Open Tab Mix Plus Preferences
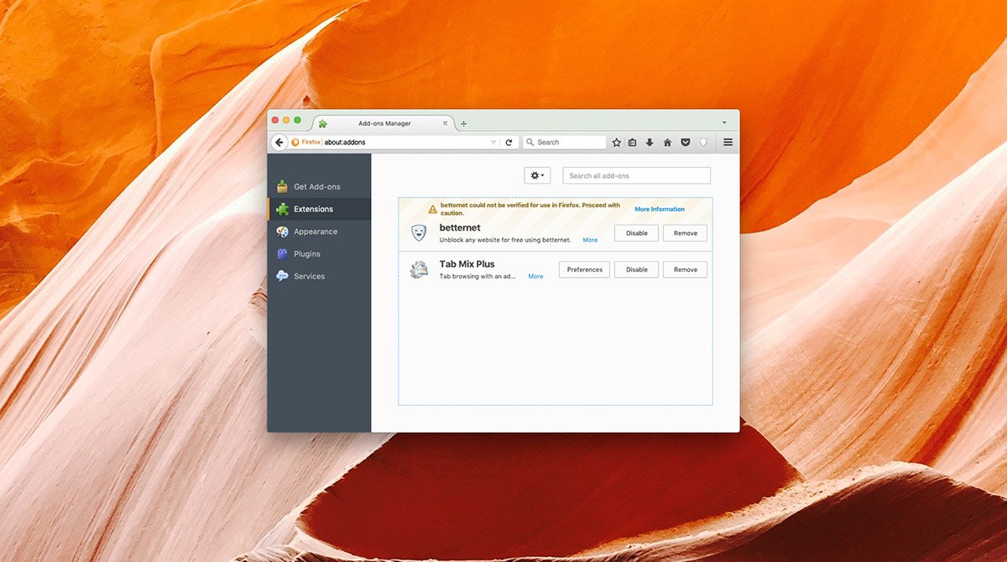Image resolution: width=1007 pixels, height=562 pixels. tap(585, 269)
